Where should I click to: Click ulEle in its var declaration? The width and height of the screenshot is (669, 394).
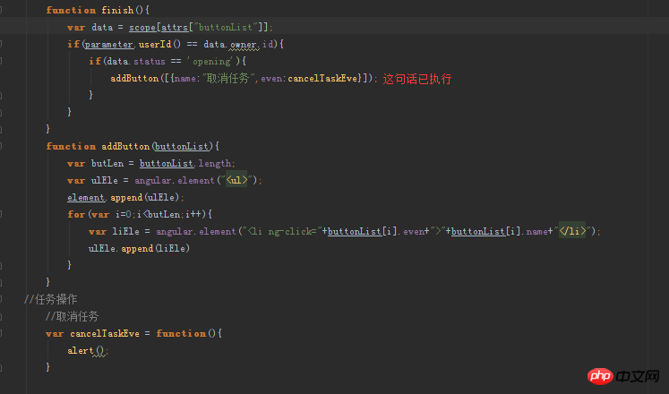104,180
